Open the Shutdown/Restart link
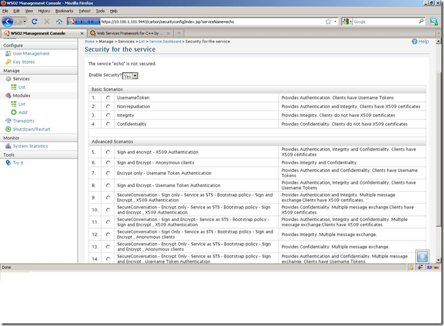Image resolution: width=444 pixels, height=326 pixels. [31, 129]
